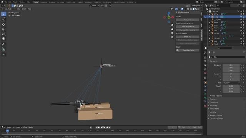Click Create IK constraints button
The image size is (246, 138).
pyautogui.click(x=188, y=26)
